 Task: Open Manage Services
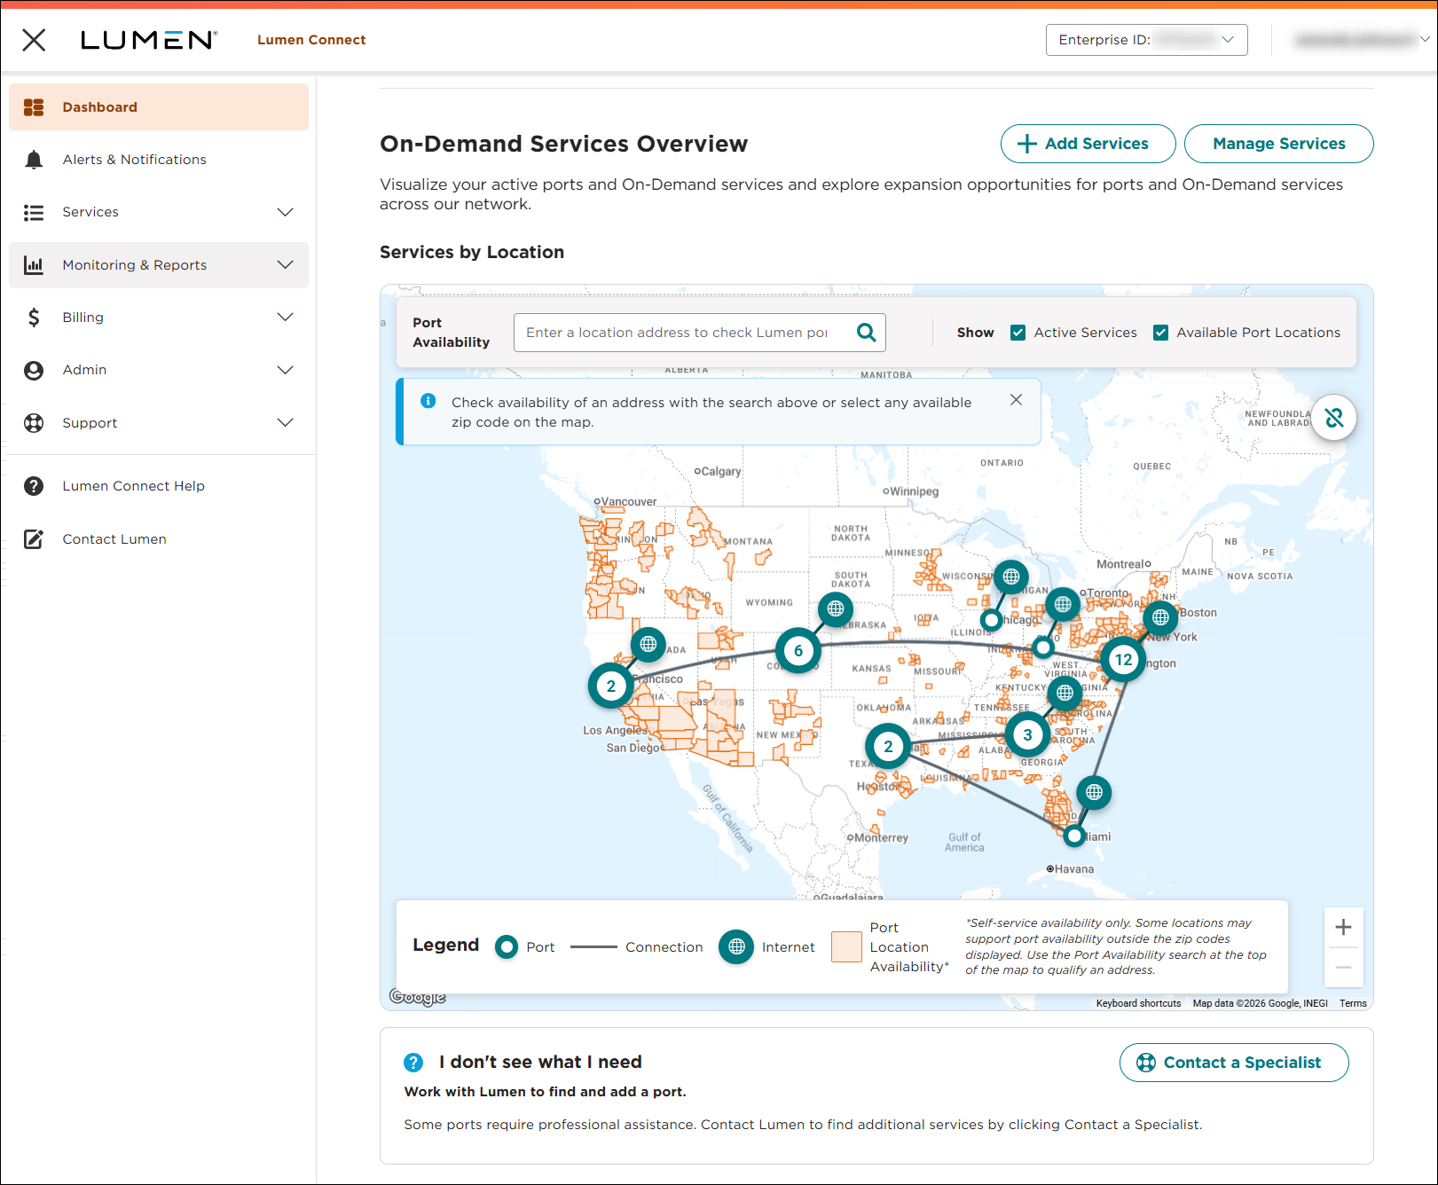click(x=1278, y=143)
